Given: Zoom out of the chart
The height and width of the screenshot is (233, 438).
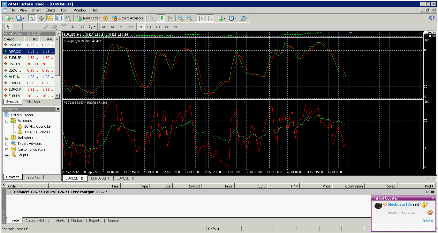Looking at the screenshot, I should [x=190, y=18].
